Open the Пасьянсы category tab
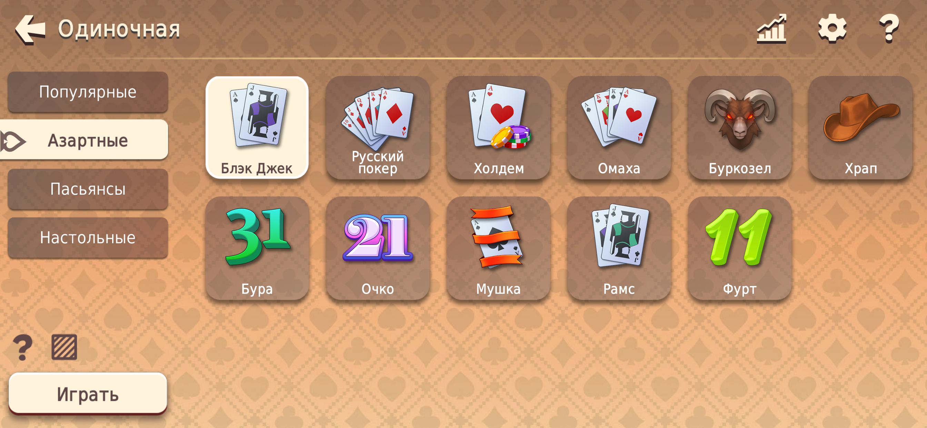The width and height of the screenshot is (927, 428). pos(88,189)
